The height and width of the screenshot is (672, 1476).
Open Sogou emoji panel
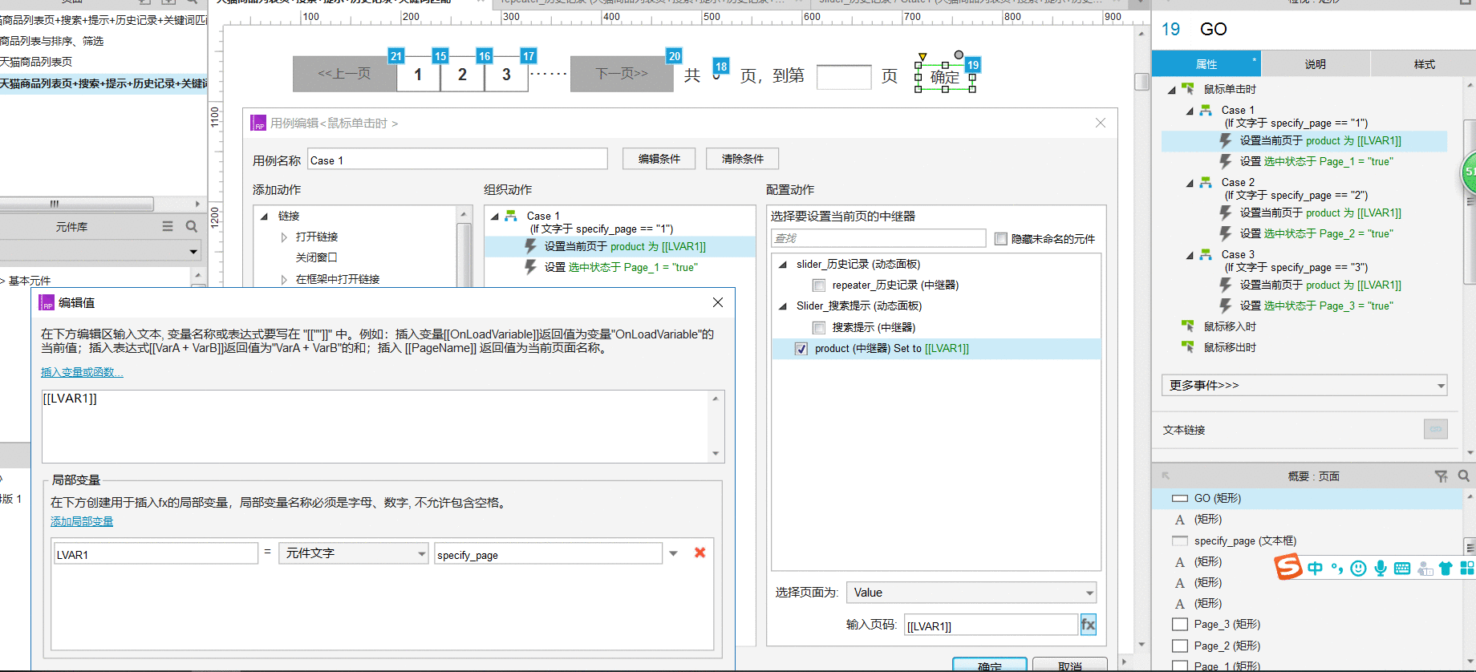pos(1358,569)
